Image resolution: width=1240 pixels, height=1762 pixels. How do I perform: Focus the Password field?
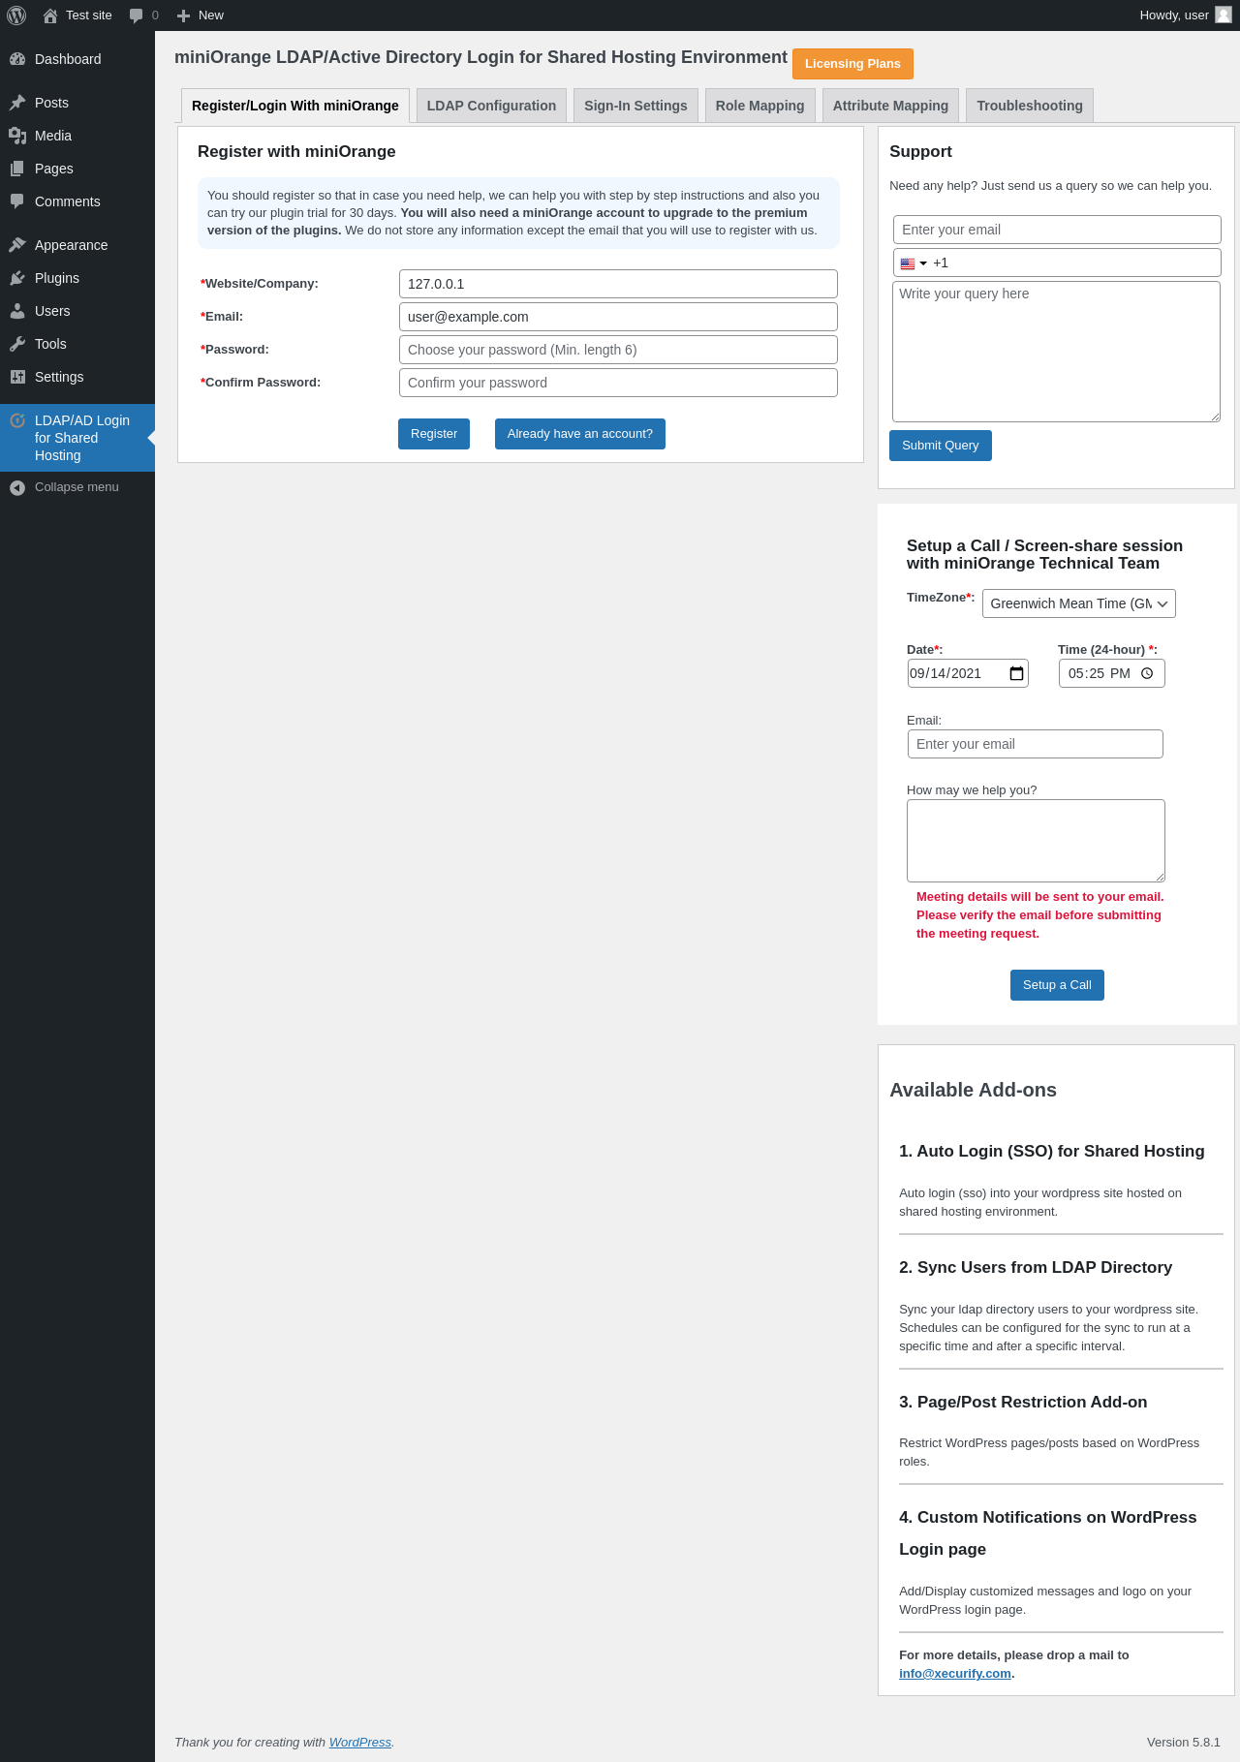(618, 350)
